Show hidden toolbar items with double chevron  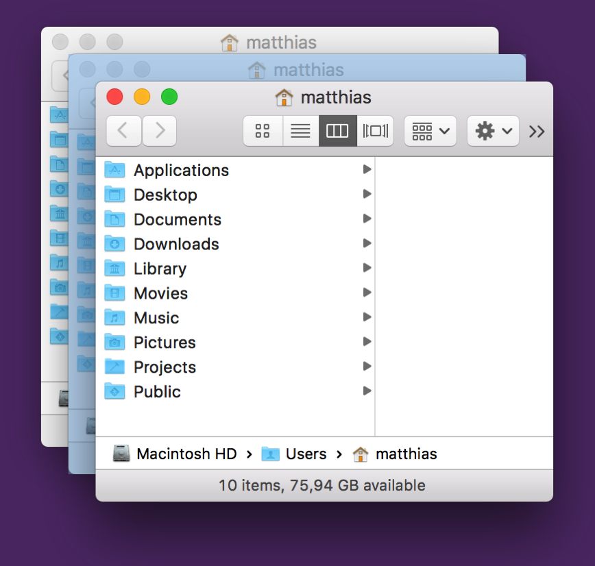[537, 132]
